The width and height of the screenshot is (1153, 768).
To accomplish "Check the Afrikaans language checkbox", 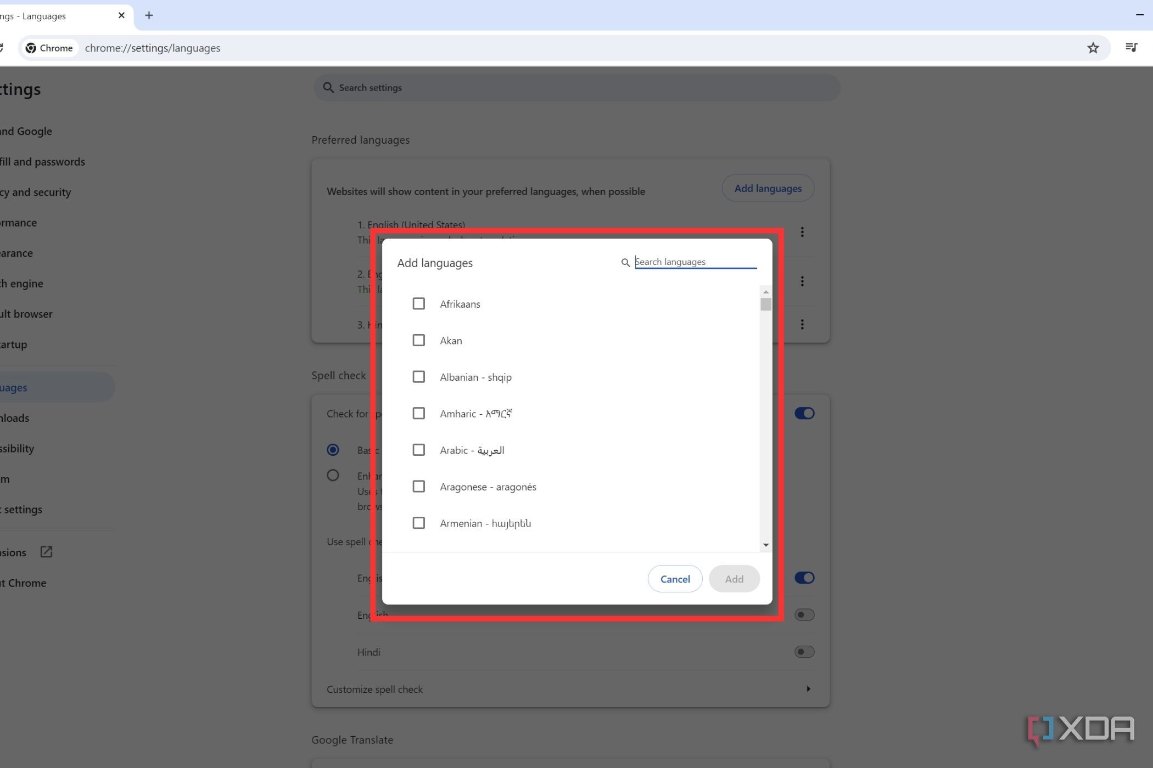I will pyautogui.click(x=419, y=303).
